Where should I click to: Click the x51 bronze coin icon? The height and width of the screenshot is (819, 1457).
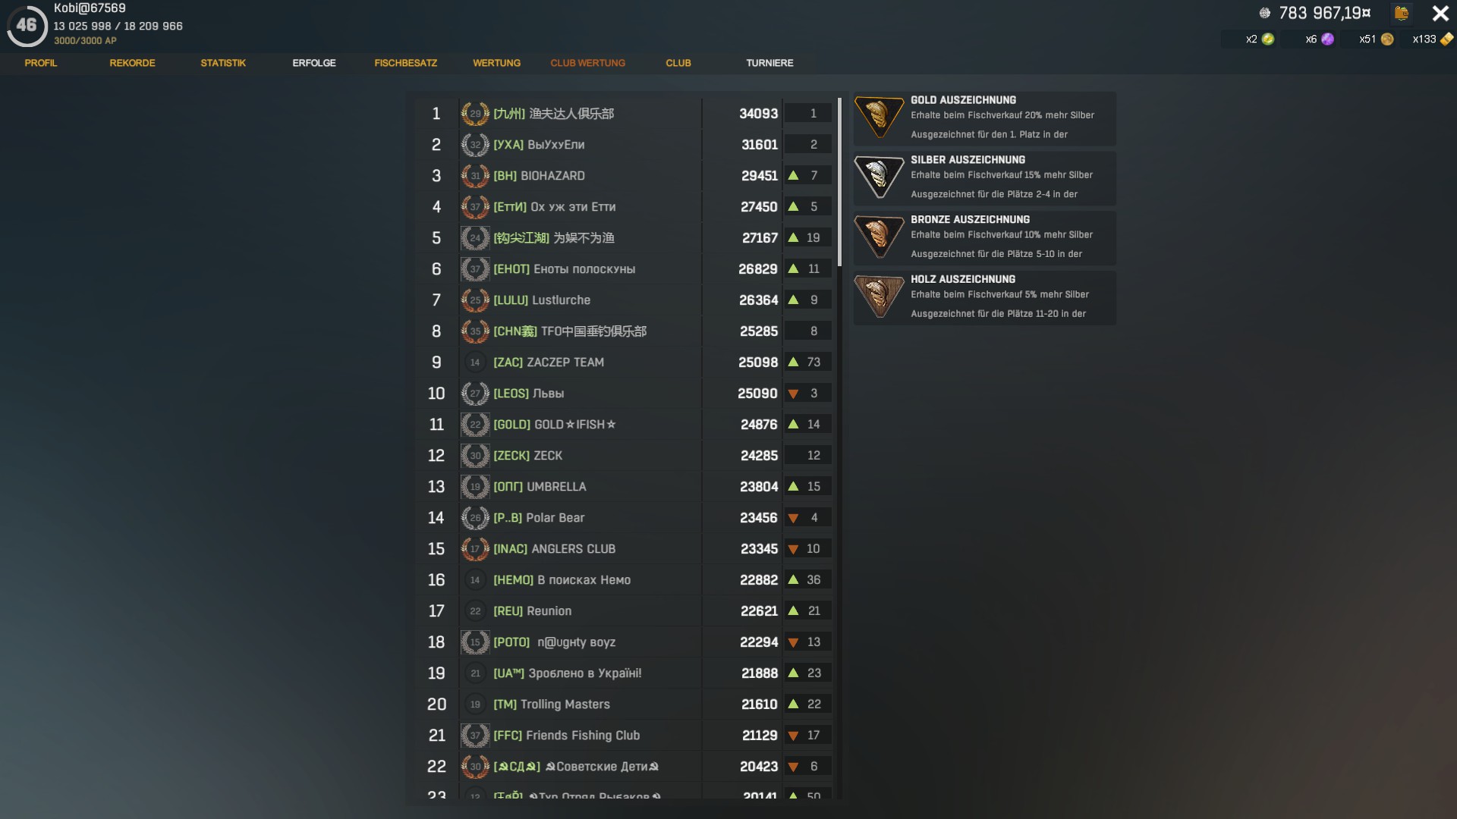pyautogui.click(x=1387, y=39)
